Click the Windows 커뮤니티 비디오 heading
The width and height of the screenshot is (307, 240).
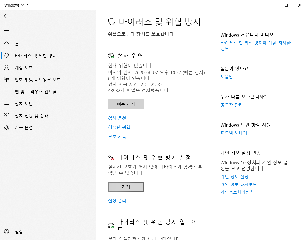tap(247, 35)
